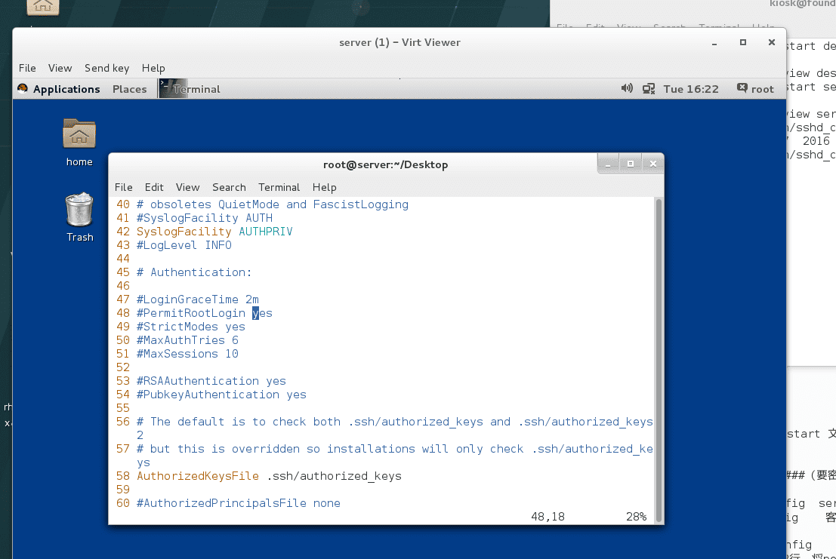Viewport: 836px width, 559px height.
Task: Open the Places menu in guest panel
Action: click(x=130, y=89)
